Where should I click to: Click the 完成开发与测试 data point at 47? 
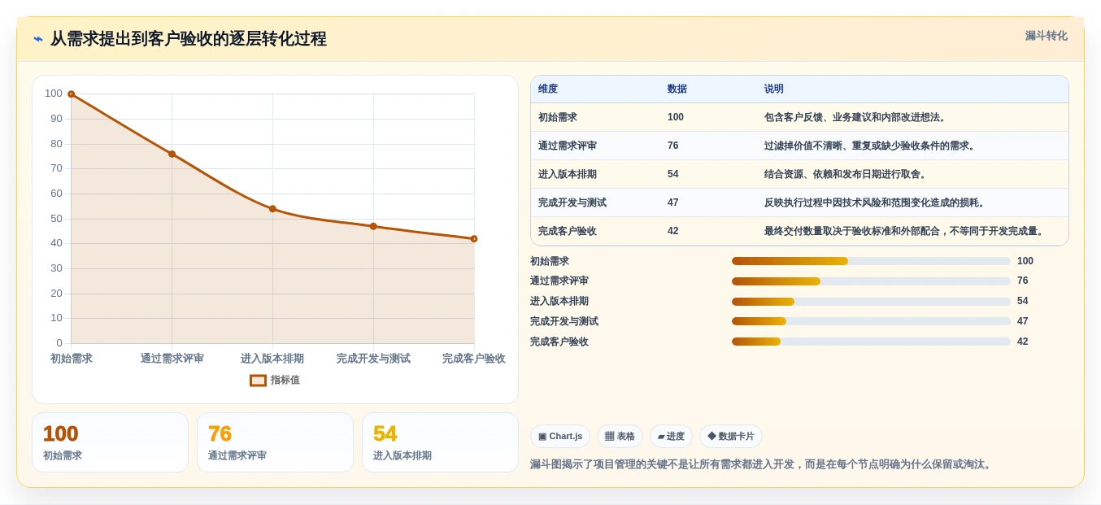coord(373,226)
